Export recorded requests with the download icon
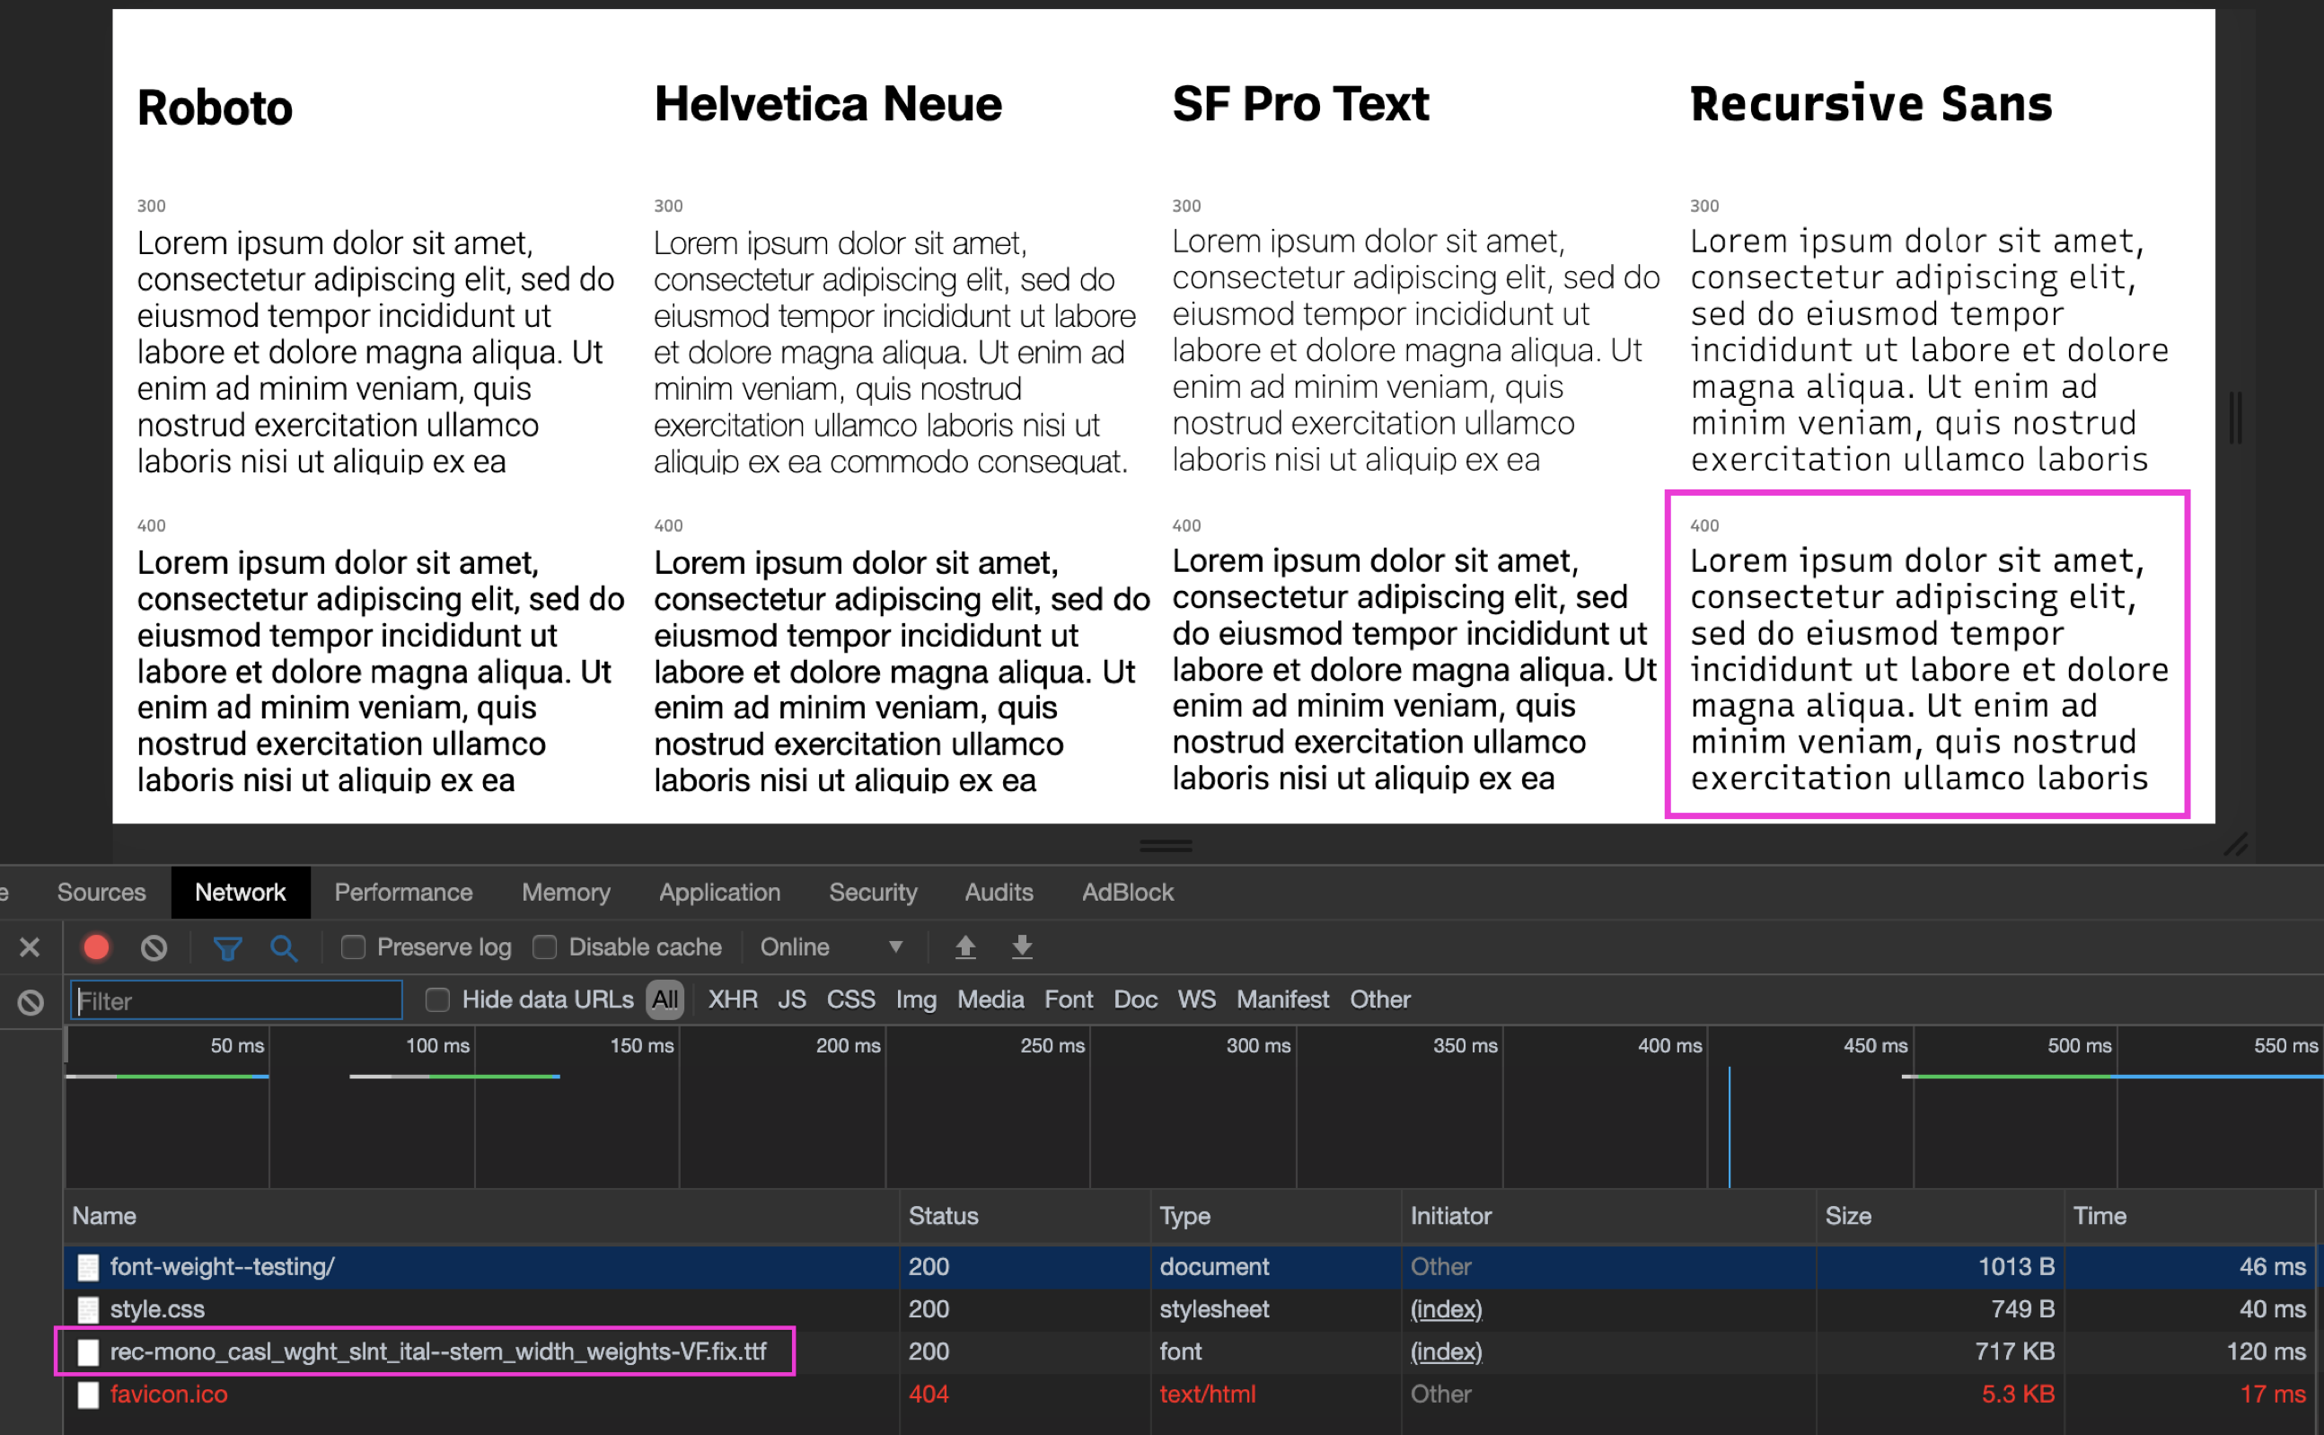This screenshot has width=2324, height=1435. [1022, 946]
